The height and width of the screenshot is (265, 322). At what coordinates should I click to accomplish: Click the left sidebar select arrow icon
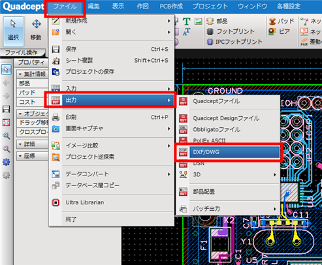click(6, 70)
